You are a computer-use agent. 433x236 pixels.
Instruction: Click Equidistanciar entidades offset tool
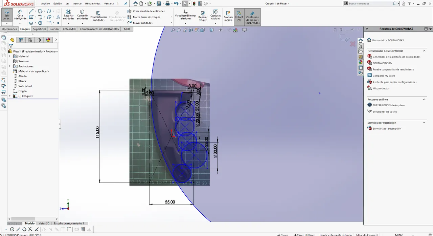[98, 16]
